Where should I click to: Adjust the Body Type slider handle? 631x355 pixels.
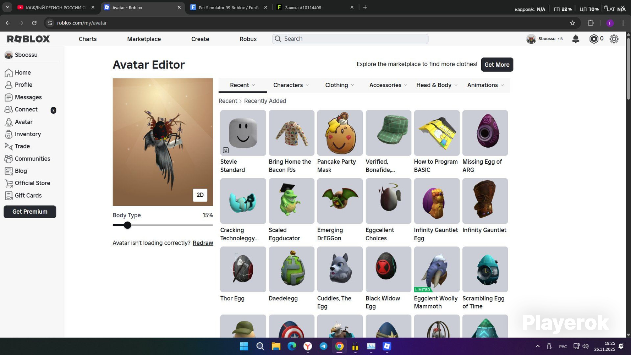(x=127, y=225)
